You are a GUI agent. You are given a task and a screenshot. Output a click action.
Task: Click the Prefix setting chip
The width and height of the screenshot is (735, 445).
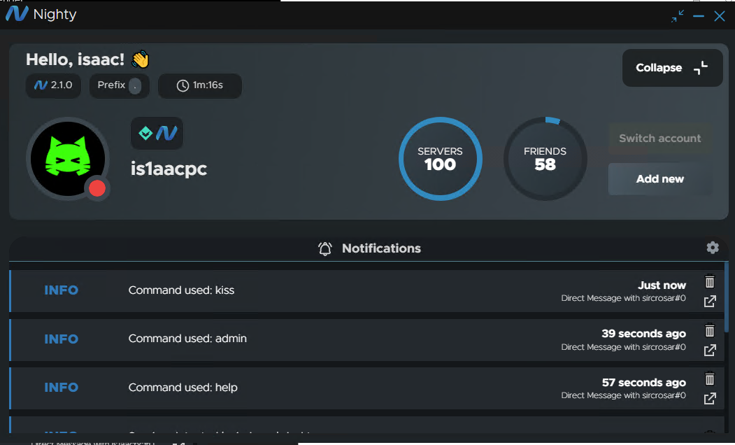(x=119, y=85)
